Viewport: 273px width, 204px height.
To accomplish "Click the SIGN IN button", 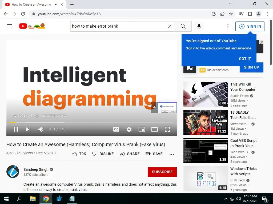I will click(250, 26).
